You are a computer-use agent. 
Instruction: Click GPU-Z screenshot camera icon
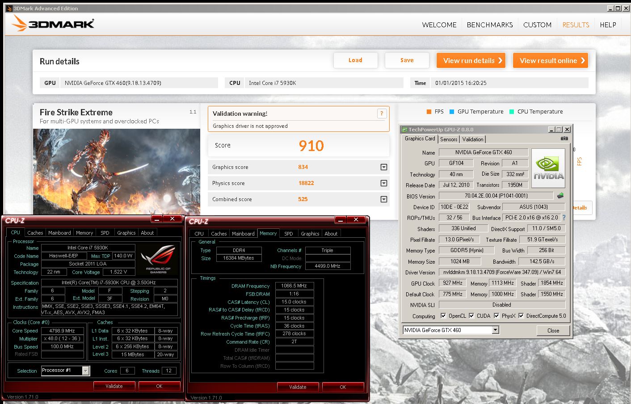coord(564,139)
